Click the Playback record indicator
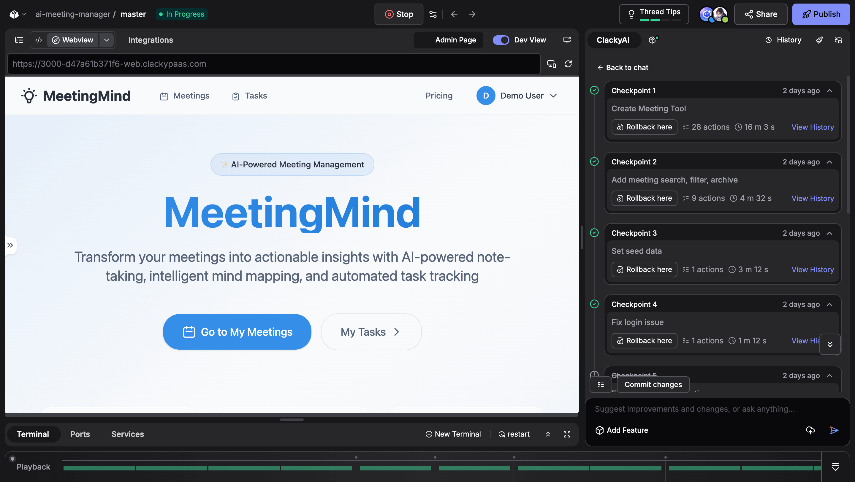Screen dimensions: 855x482 click(12, 459)
